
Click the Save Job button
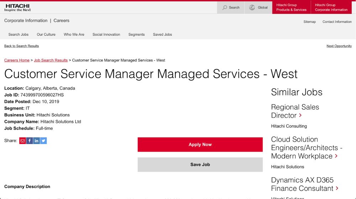pos(200,164)
